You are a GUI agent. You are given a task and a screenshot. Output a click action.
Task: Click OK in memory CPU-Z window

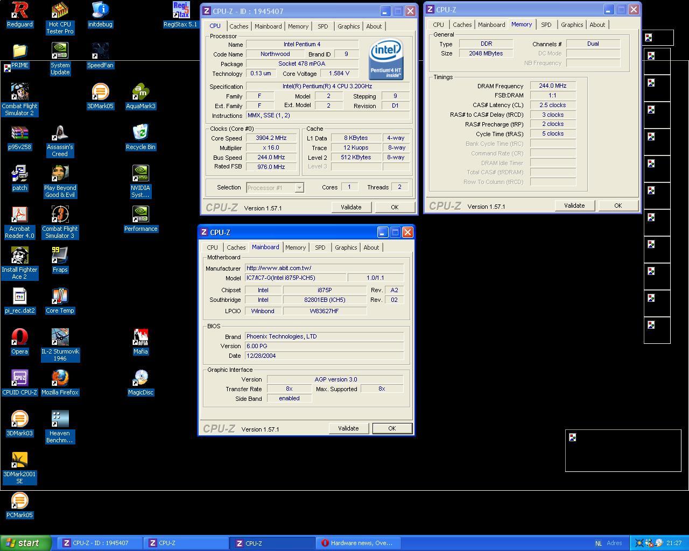pyautogui.click(x=618, y=206)
